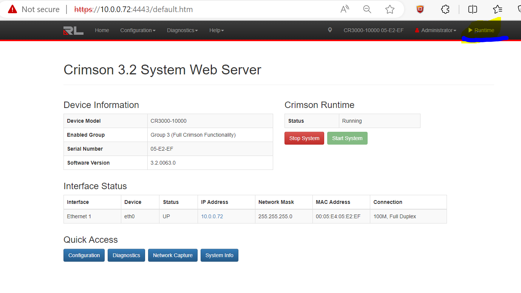The width and height of the screenshot is (521, 293).
Task: Click the CR3000-10000 05-E2-EF device label
Action: click(373, 30)
